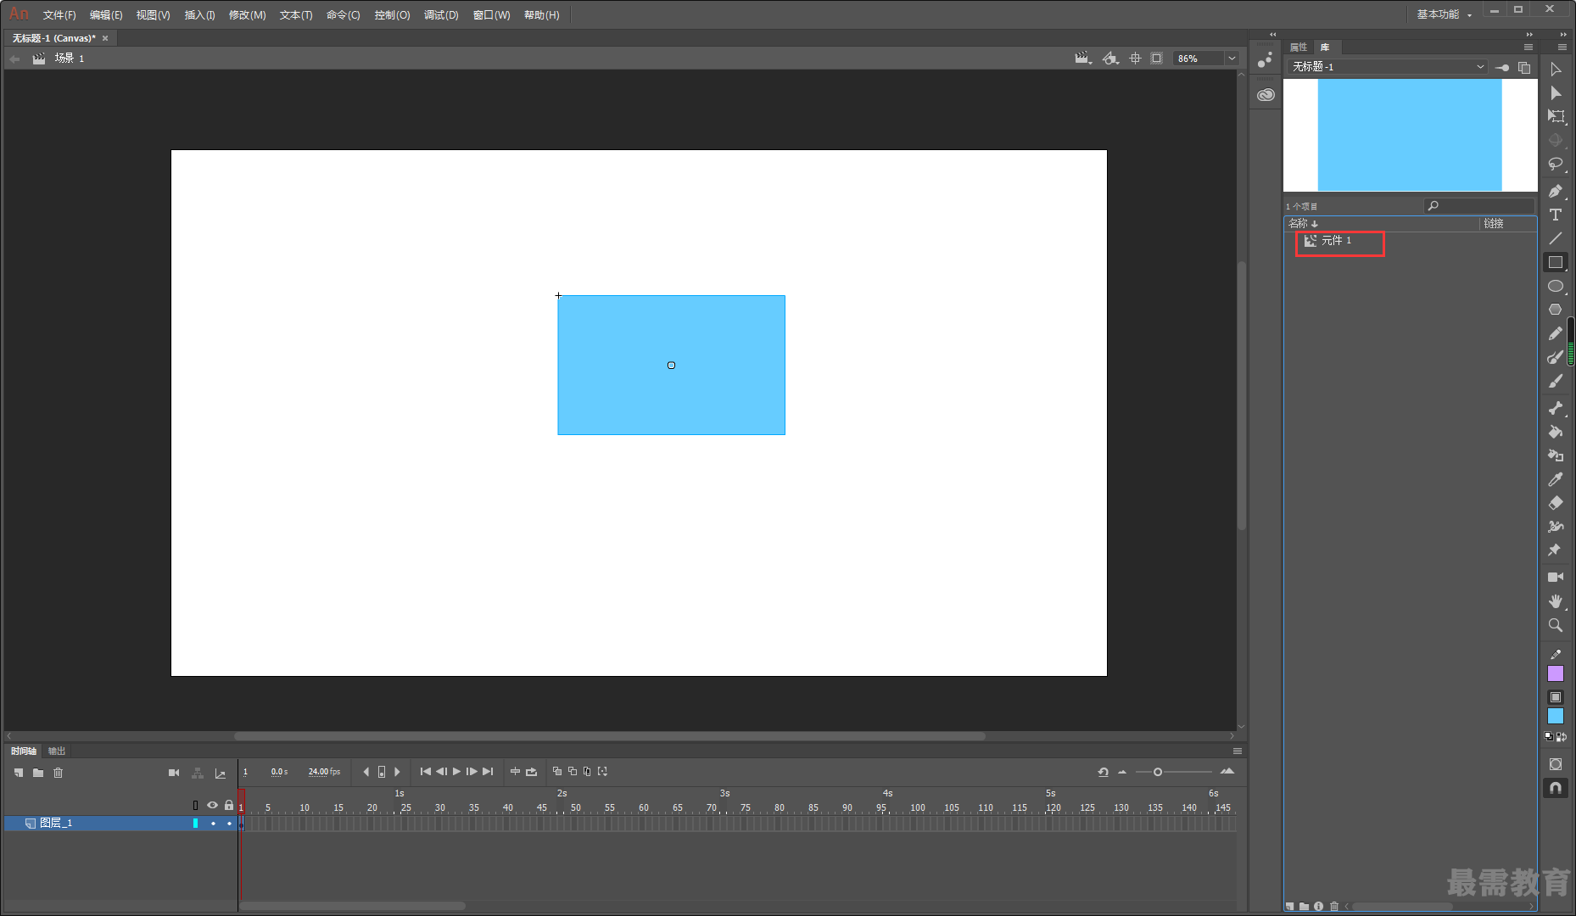1576x916 pixels.
Task: Click the new folder icon in timeline
Action: click(x=38, y=773)
